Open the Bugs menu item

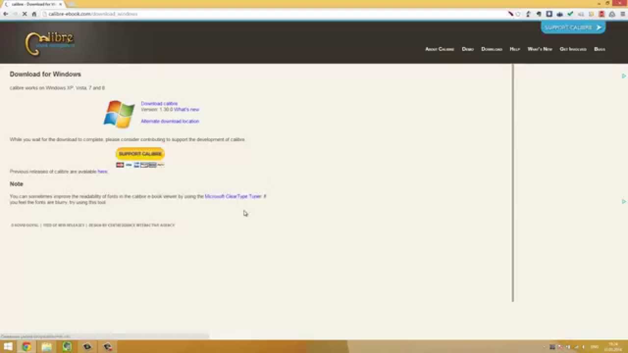[600, 49]
